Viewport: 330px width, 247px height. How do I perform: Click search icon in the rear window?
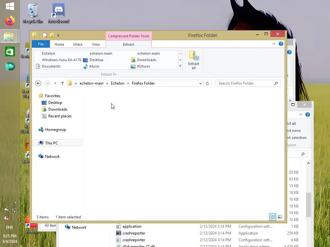303,154
